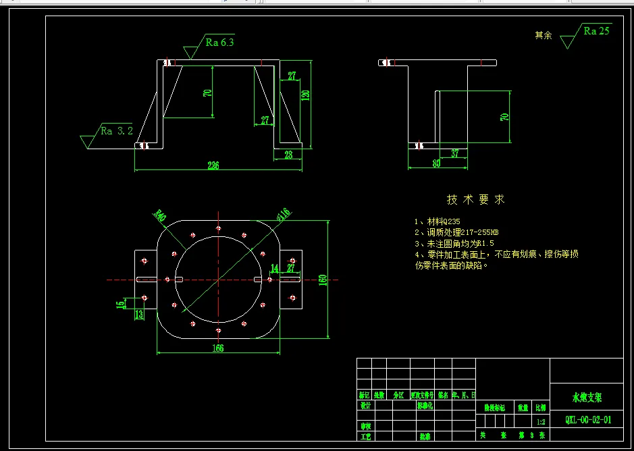Pick the 14 slot dimension text
Screen dimensions: 634x451
click(x=275, y=269)
